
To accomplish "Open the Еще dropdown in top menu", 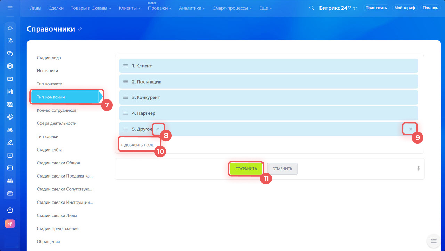I will point(266,8).
